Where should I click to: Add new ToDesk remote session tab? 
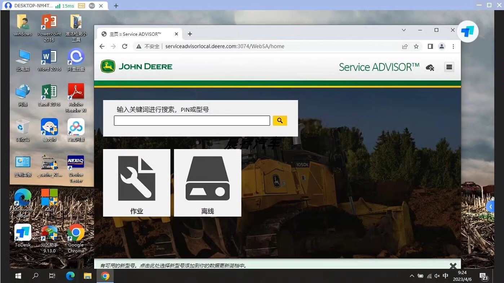coord(116,6)
